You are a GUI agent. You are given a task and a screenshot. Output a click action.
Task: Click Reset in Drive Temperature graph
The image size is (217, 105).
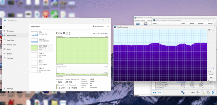(x=211, y=77)
